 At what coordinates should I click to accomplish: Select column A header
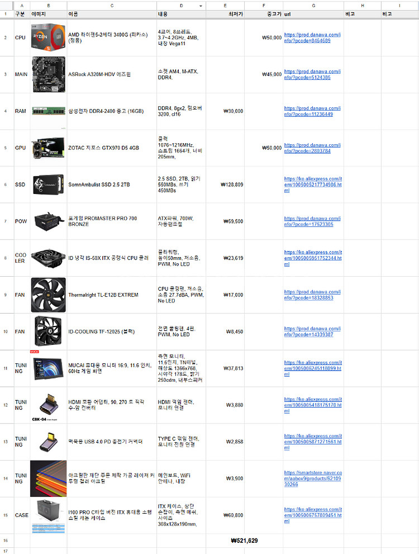22,6
